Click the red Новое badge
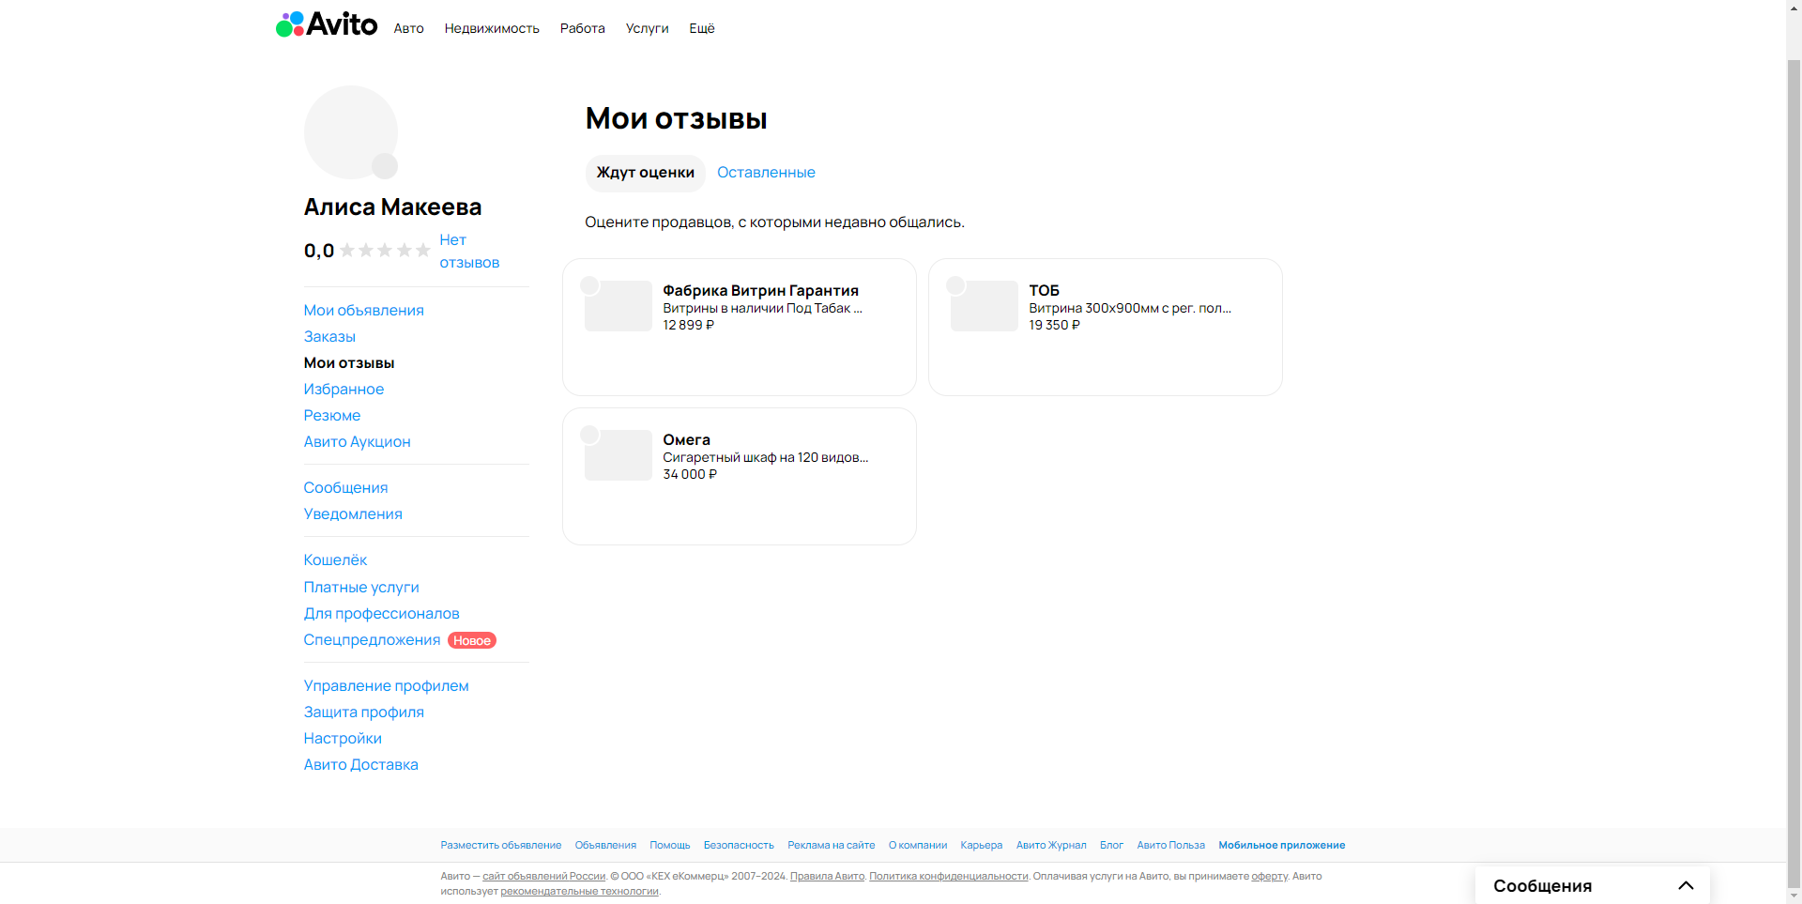The height and width of the screenshot is (904, 1802). tap(472, 640)
